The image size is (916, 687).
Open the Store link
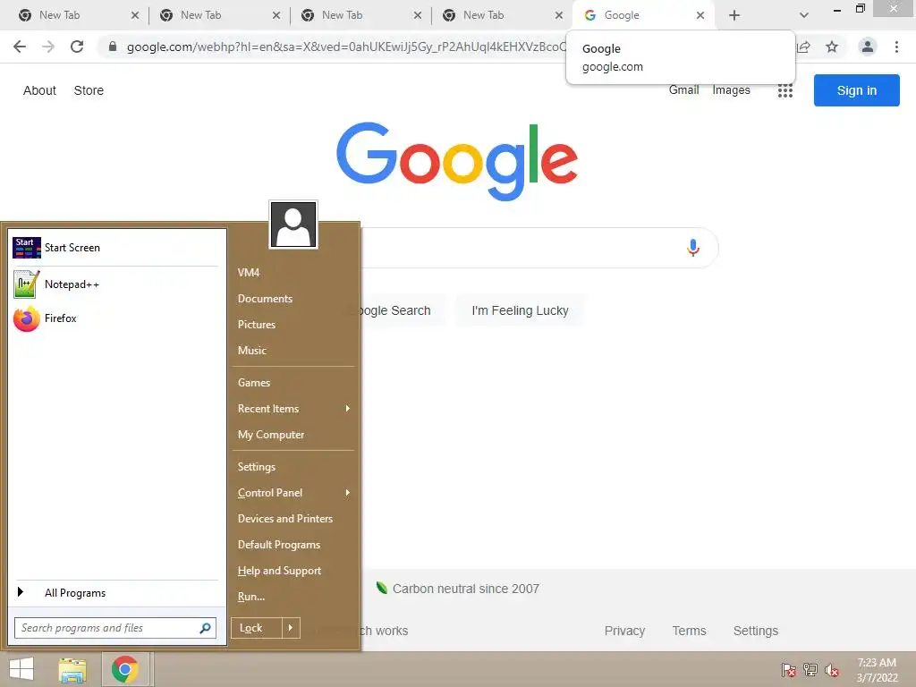(x=89, y=90)
